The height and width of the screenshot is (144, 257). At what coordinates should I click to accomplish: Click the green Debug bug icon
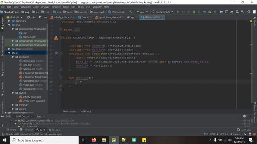[194, 12]
